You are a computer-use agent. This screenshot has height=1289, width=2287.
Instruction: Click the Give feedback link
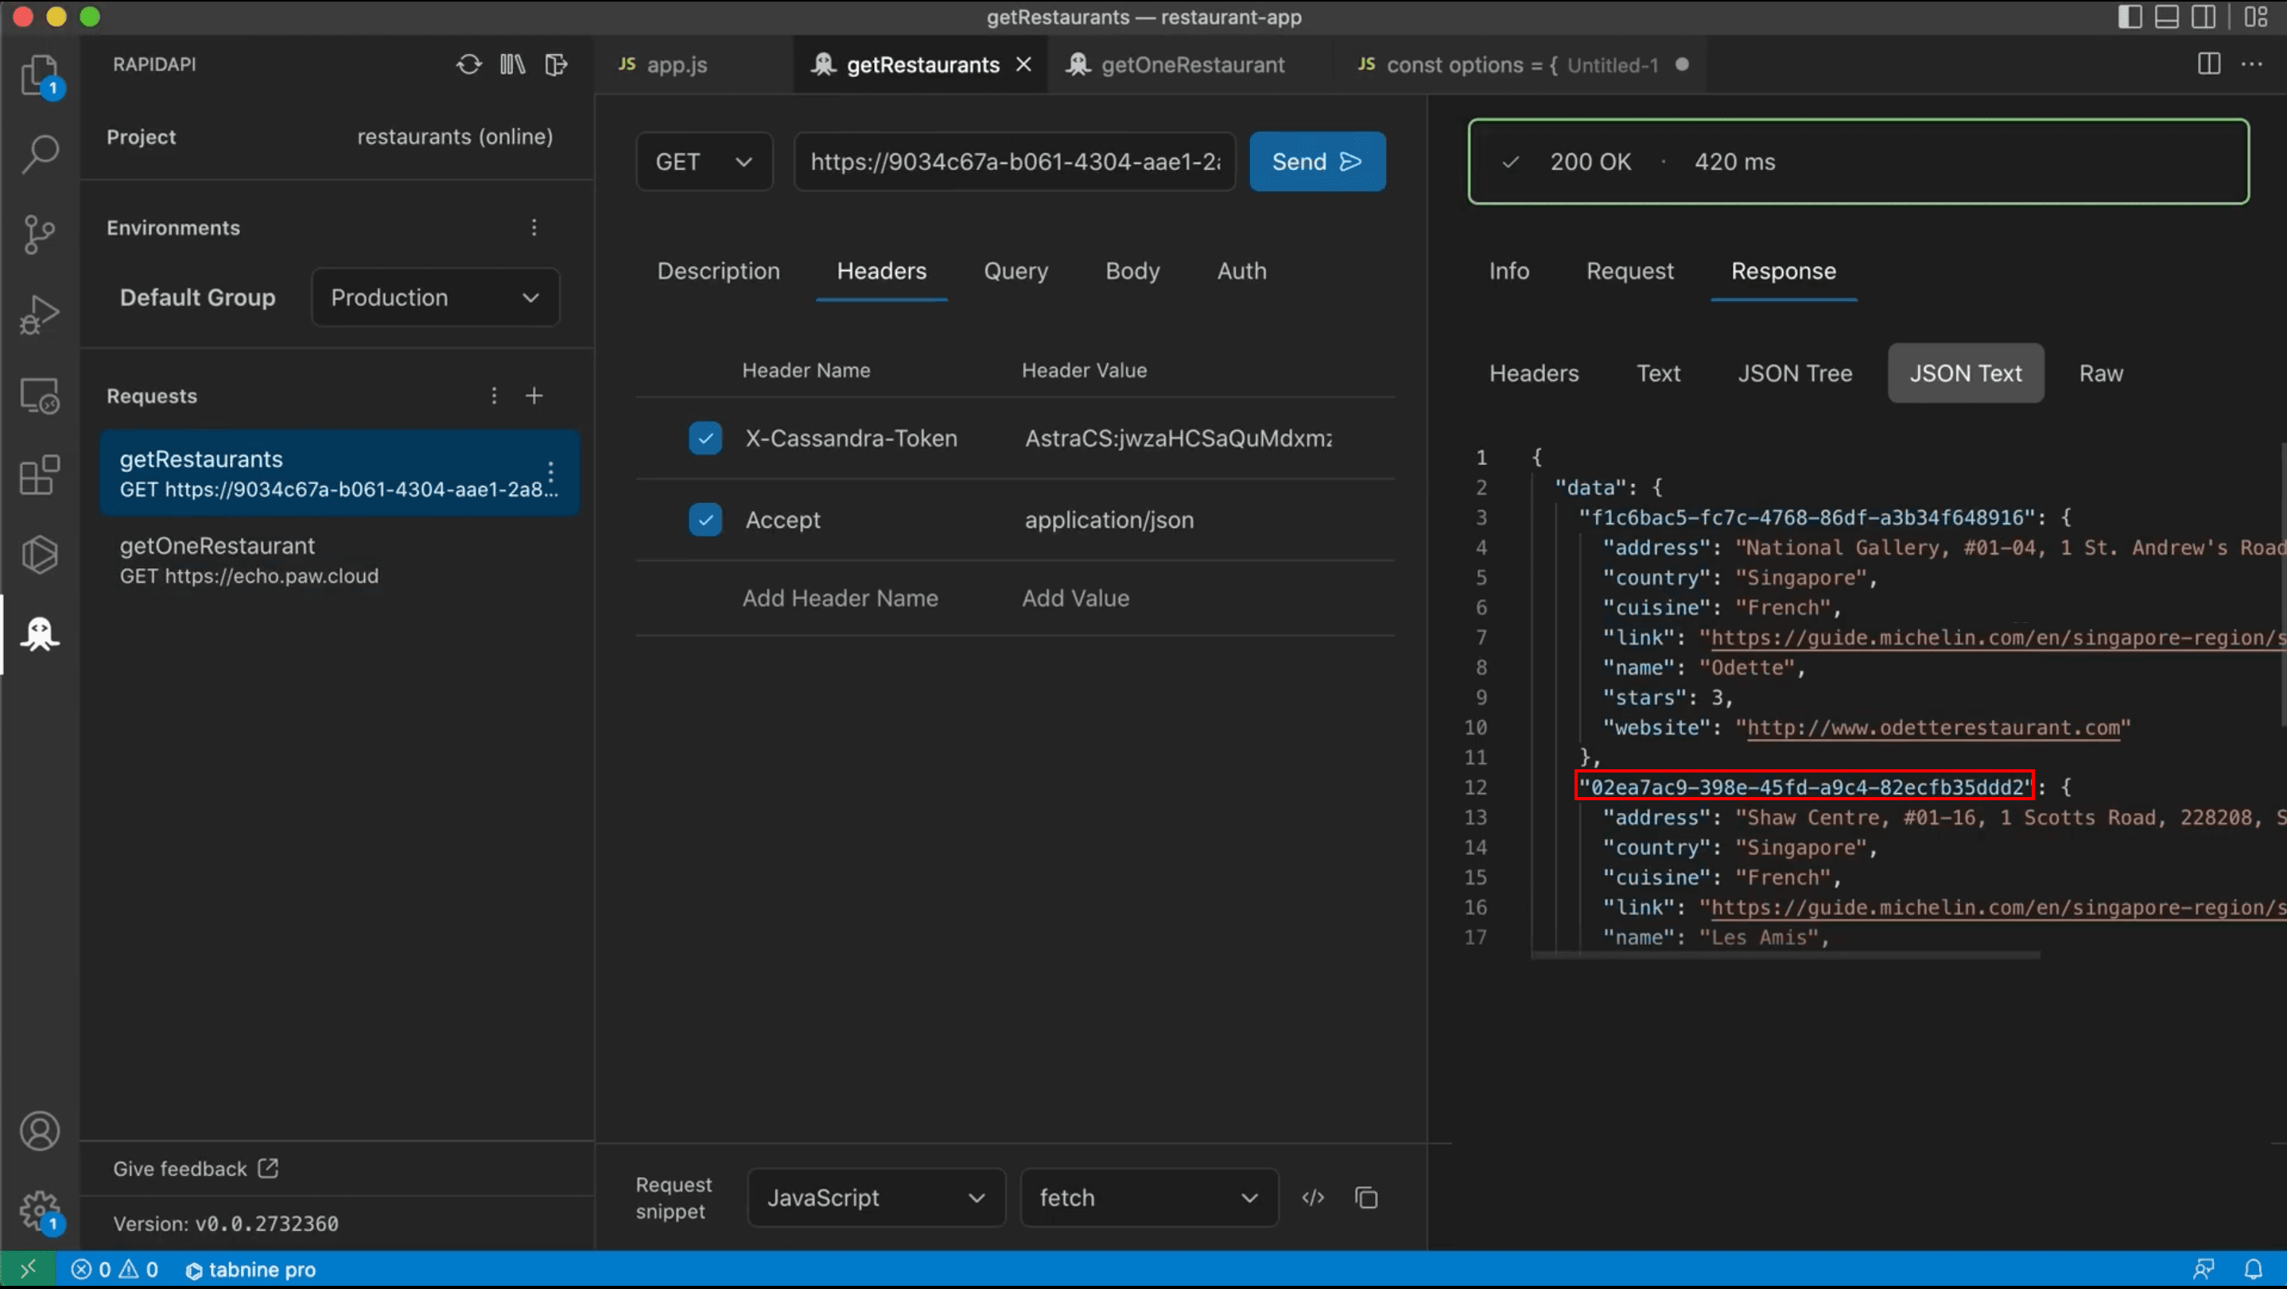click(196, 1169)
